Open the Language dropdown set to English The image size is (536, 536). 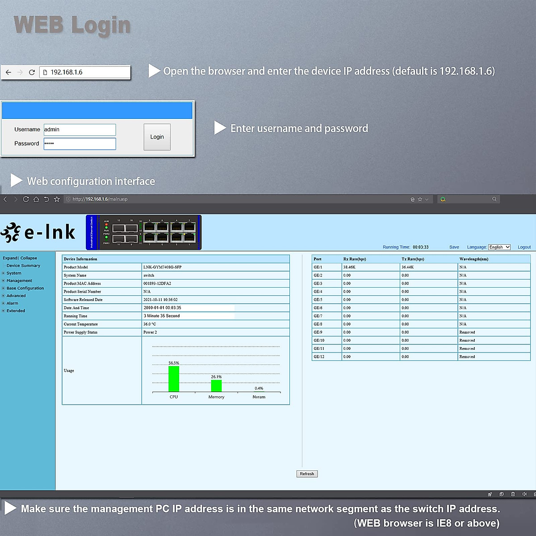[x=499, y=247]
